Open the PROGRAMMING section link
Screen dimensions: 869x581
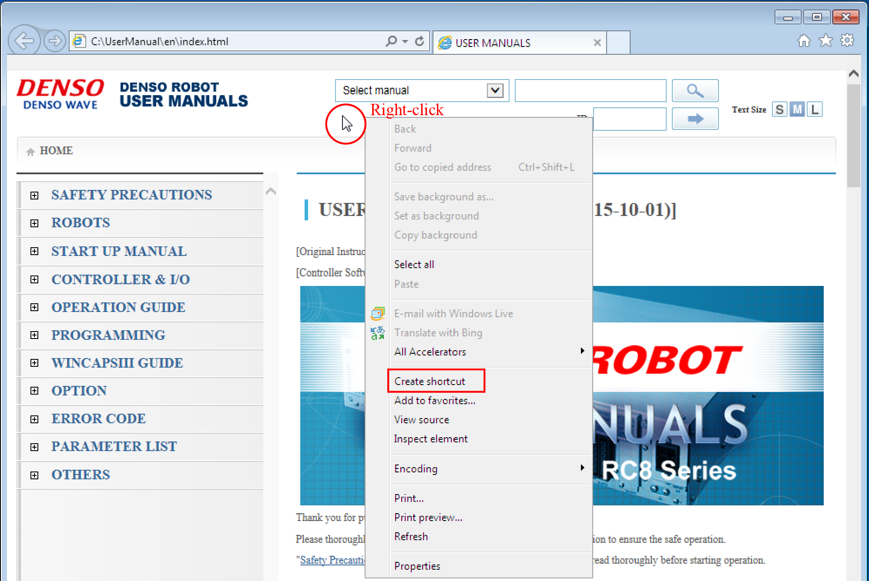click(x=108, y=335)
